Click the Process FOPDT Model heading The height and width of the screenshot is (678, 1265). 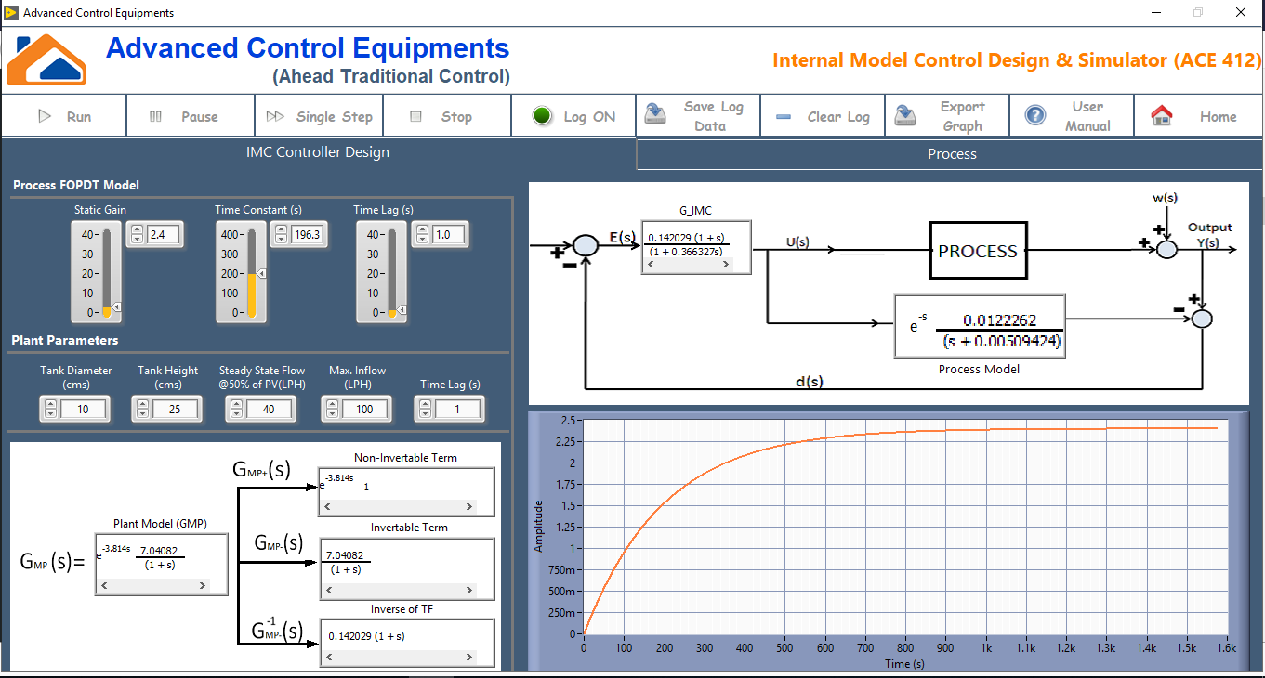76,185
